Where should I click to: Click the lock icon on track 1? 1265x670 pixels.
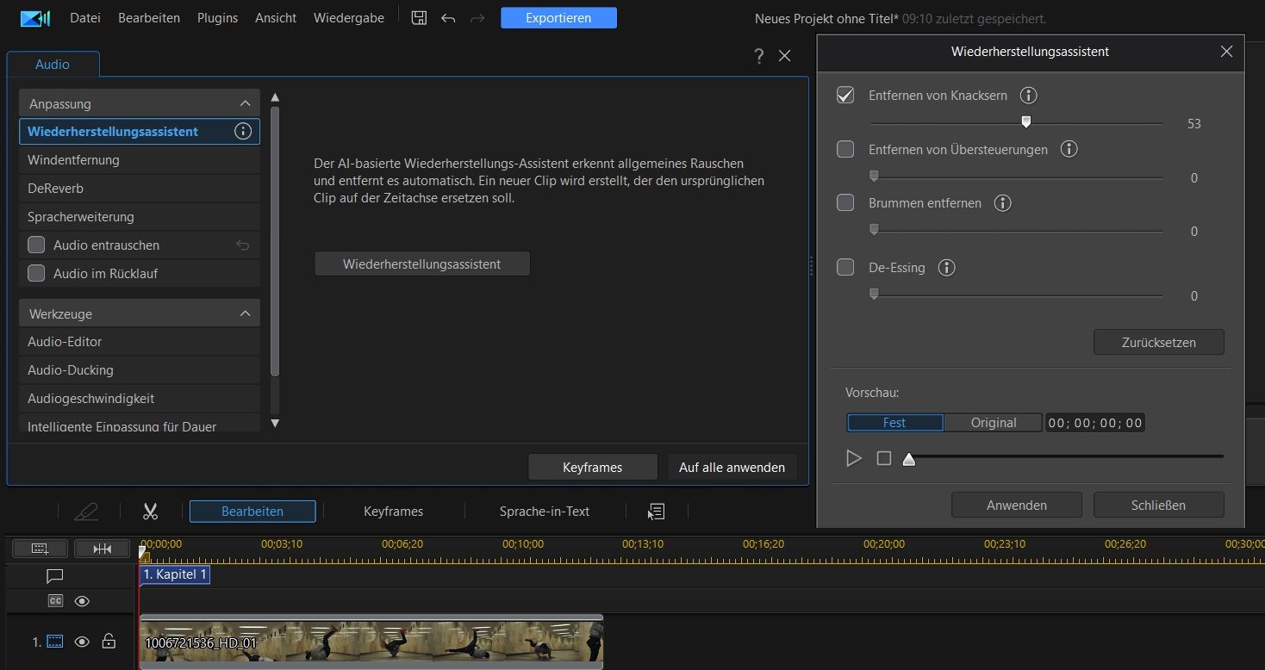109,642
